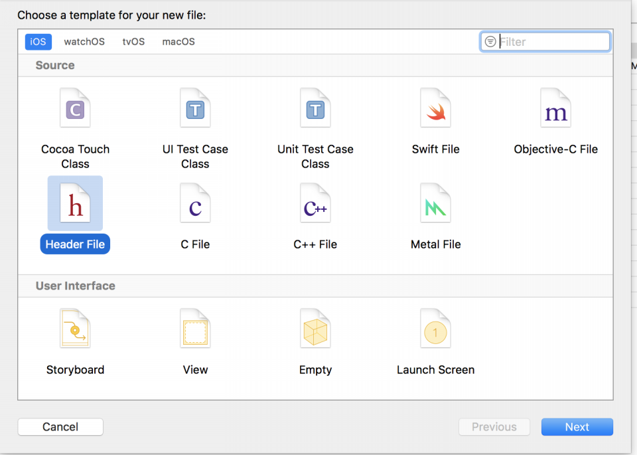The width and height of the screenshot is (637, 455).
Task: Select the C File template icon
Action: tap(195, 203)
